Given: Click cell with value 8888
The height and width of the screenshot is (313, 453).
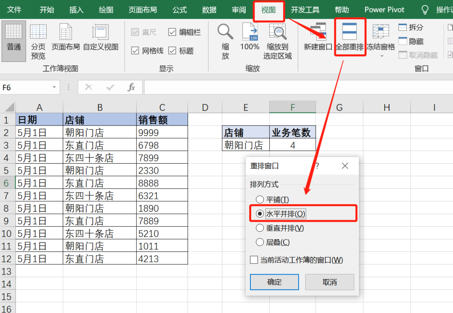Looking at the screenshot, I should [x=162, y=183].
